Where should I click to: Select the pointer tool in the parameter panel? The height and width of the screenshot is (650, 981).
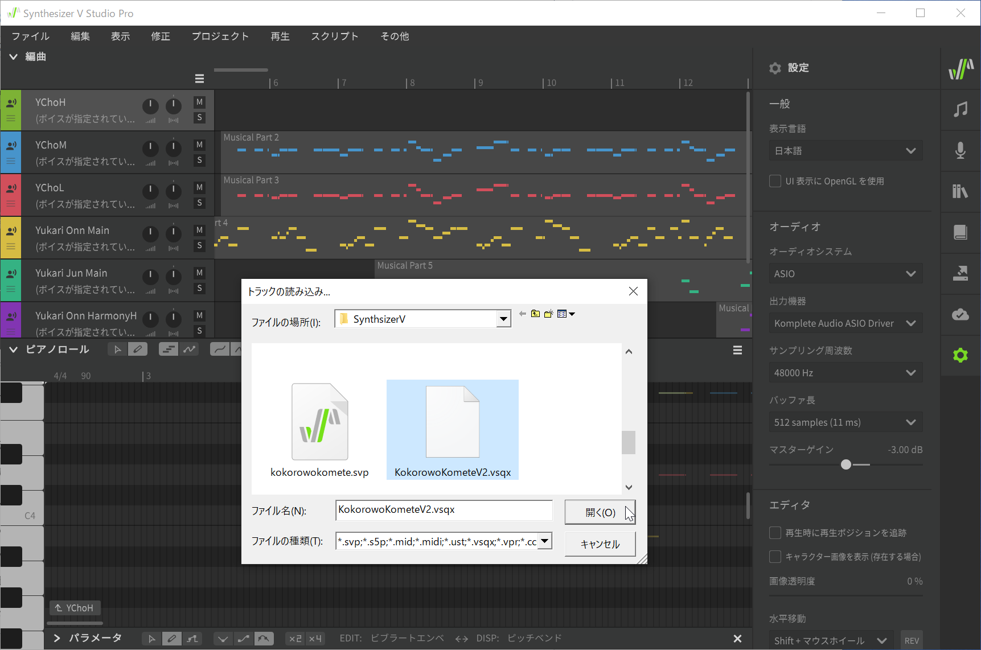[151, 639]
